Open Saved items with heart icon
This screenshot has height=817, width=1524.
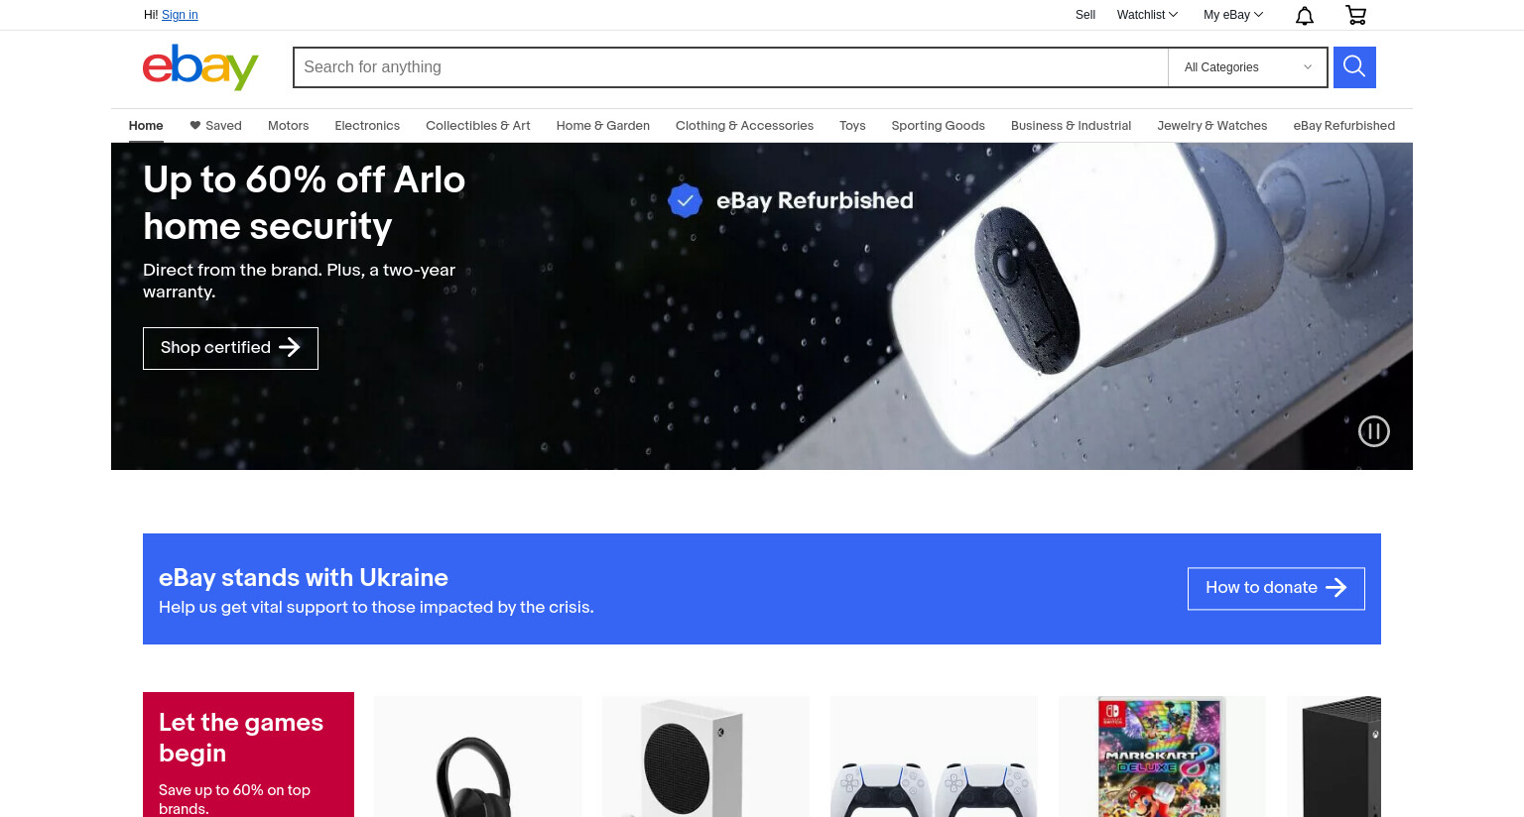pyautogui.click(x=215, y=126)
